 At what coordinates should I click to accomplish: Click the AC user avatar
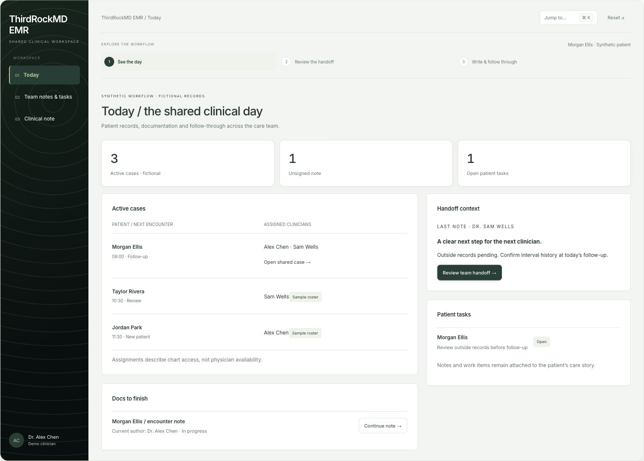[16, 440]
